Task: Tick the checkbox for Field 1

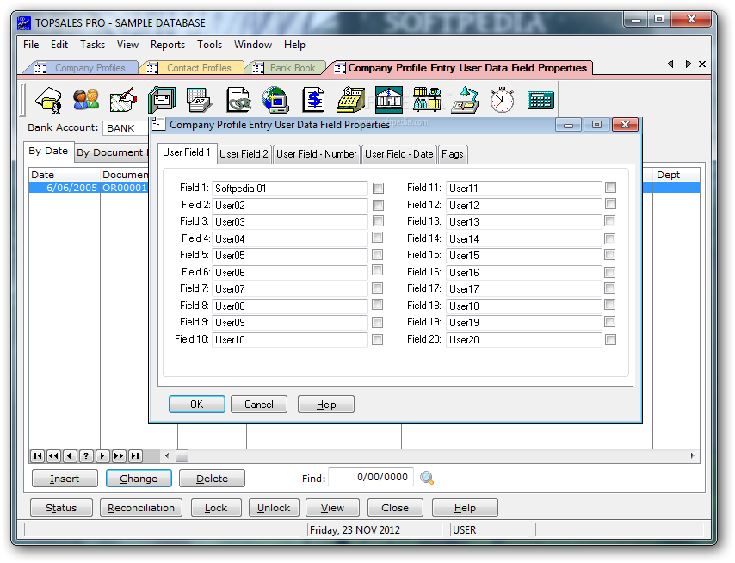Action: [x=378, y=188]
